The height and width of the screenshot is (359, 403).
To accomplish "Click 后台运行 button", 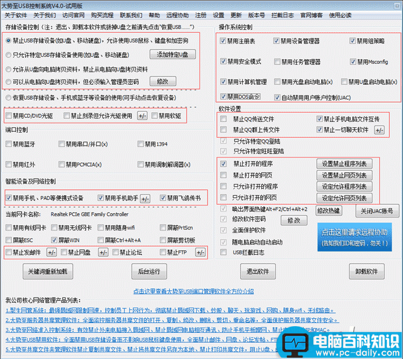I will click(x=149, y=271).
